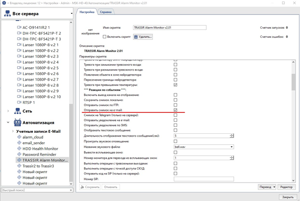
Task: Click the Отменить button
Action: coord(111,187)
